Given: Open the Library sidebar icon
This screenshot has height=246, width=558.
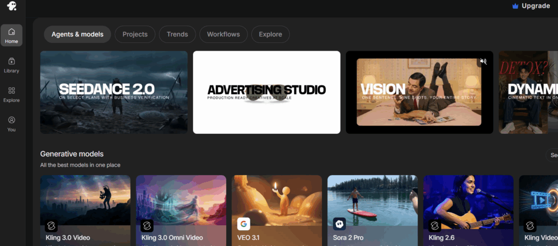Looking at the screenshot, I should [x=11, y=65].
